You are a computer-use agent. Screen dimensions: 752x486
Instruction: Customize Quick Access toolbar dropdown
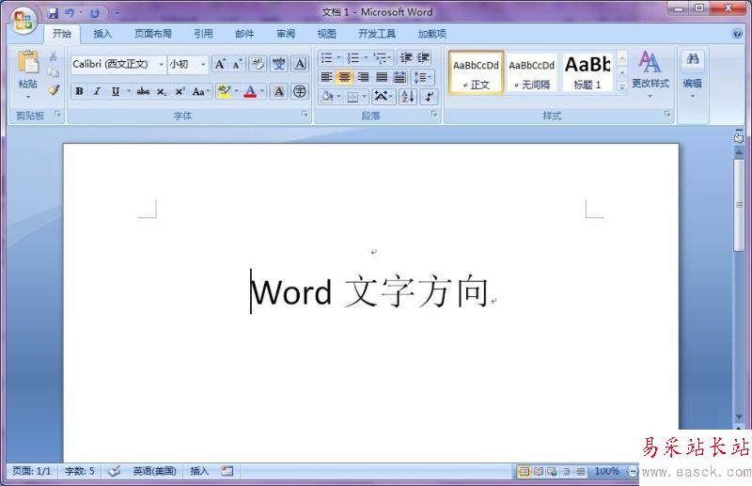117,13
